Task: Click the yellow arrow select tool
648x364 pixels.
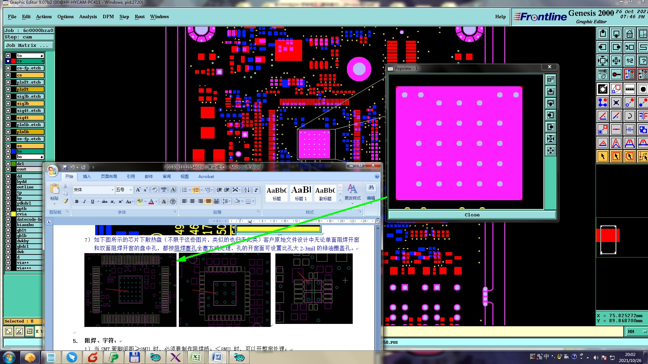Action: (x=603, y=156)
